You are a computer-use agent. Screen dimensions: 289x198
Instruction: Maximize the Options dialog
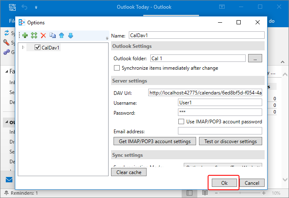[x=239, y=22]
